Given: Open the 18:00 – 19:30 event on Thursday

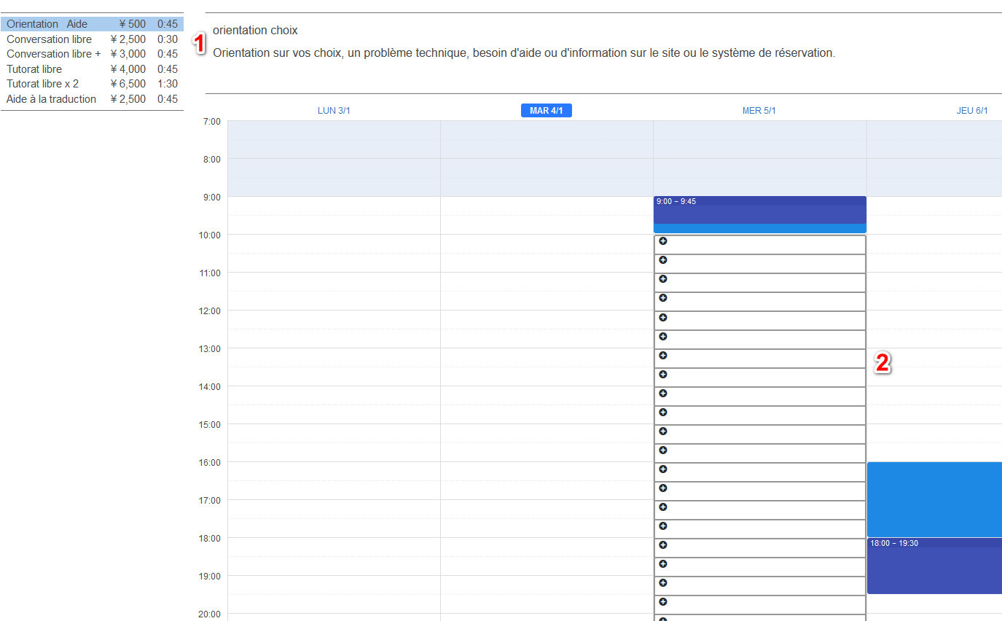Looking at the screenshot, I should pos(934,566).
